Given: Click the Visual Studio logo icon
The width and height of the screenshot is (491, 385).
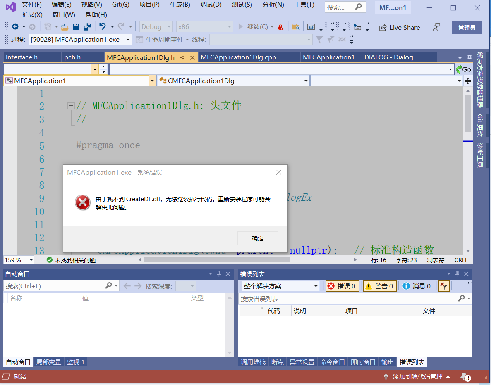Looking at the screenshot, I should point(10,7).
